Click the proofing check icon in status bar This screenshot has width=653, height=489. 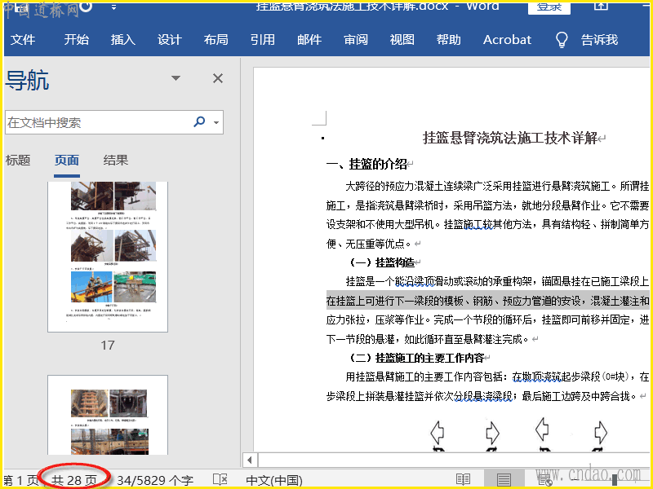(x=220, y=480)
